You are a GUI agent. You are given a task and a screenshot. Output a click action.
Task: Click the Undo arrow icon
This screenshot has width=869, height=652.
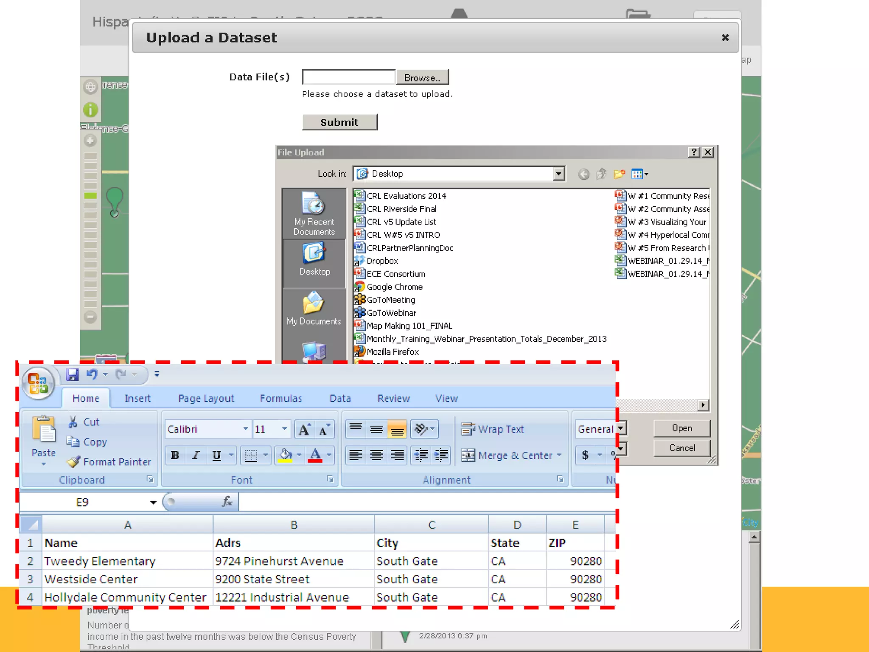coord(91,374)
